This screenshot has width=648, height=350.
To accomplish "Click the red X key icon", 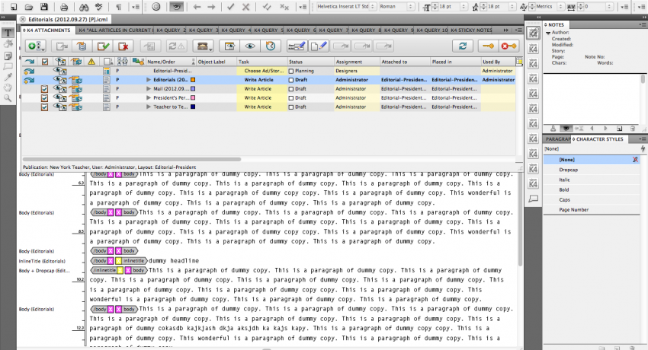I will point(508,46).
